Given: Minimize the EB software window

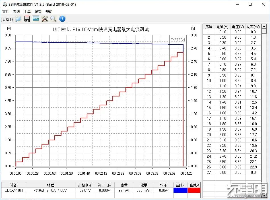Looking at the screenshot, I should (237, 4).
